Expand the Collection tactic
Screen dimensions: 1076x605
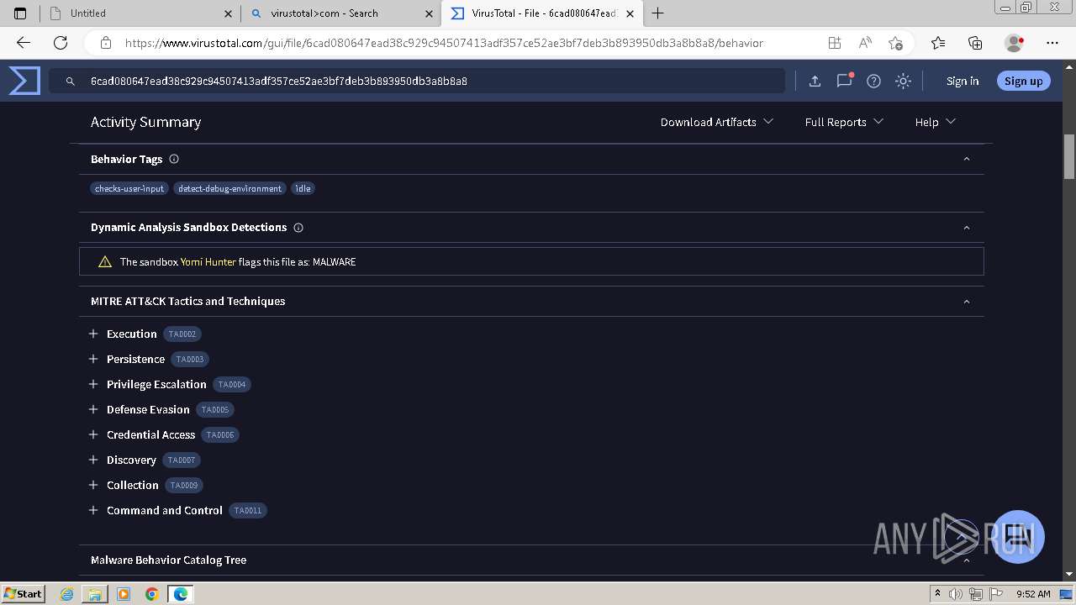(x=93, y=485)
